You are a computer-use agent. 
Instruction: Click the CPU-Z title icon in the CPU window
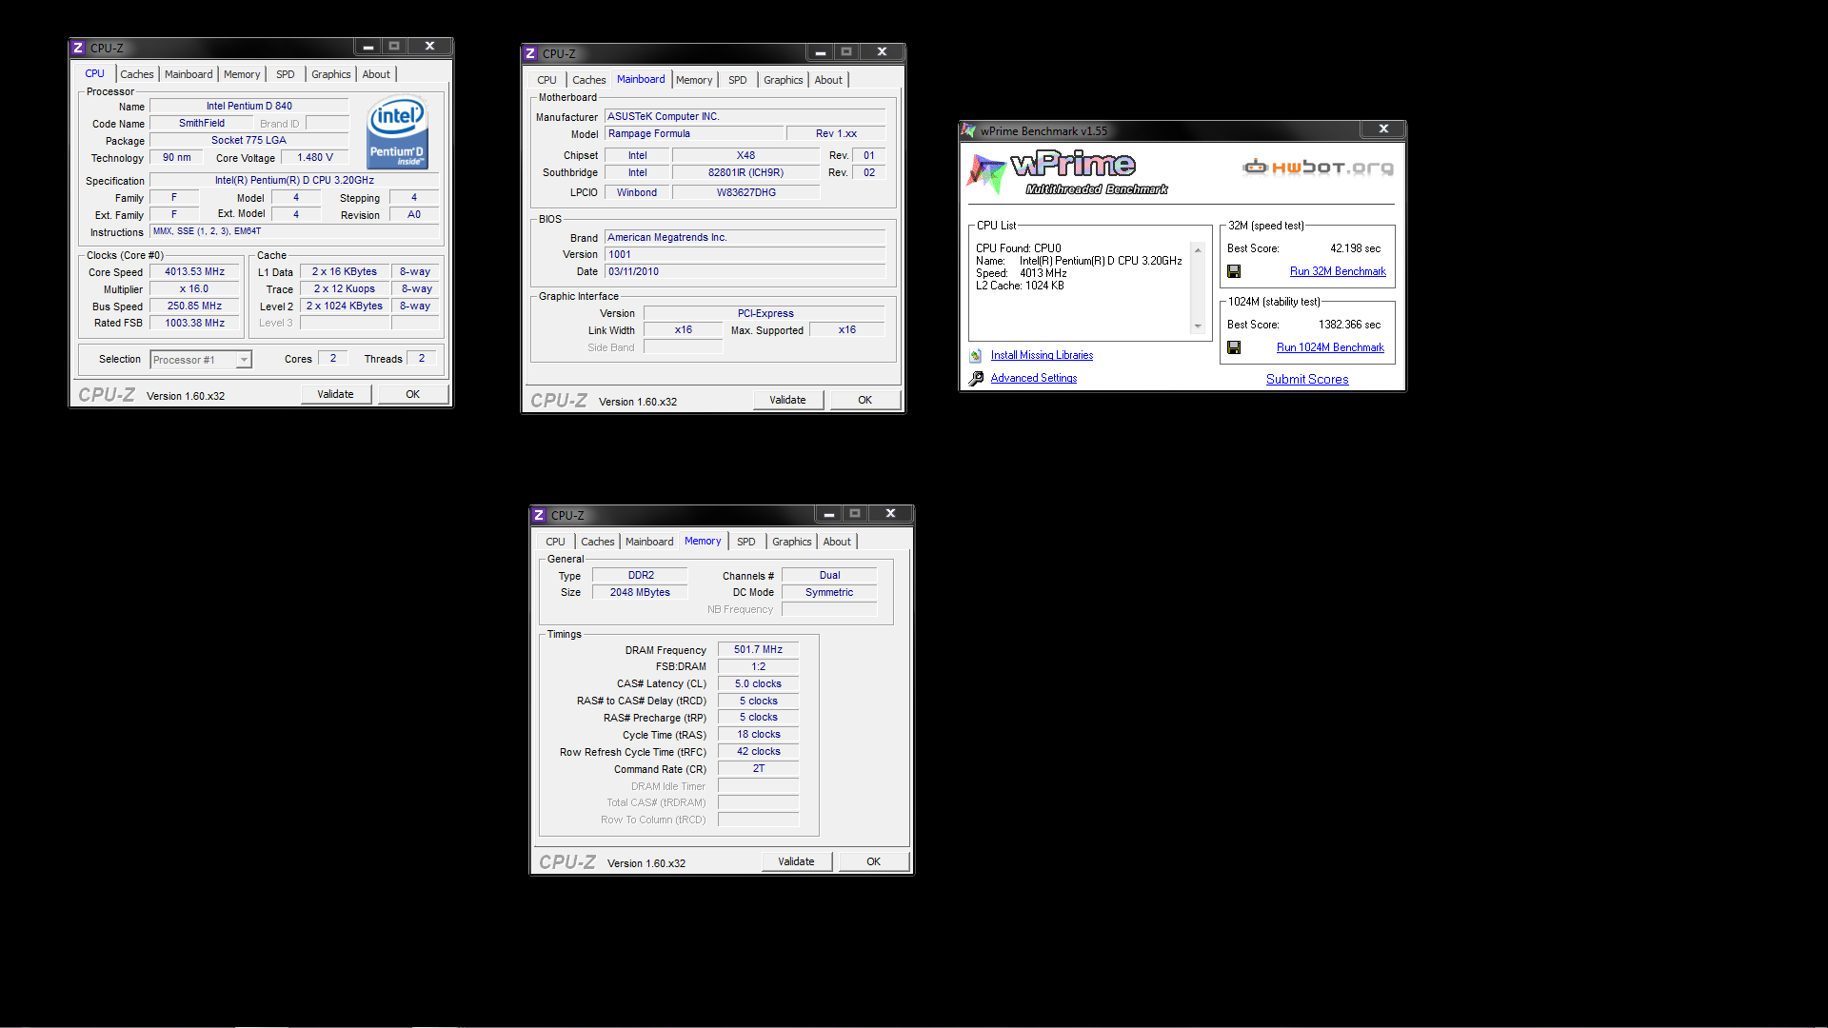[x=78, y=48]
